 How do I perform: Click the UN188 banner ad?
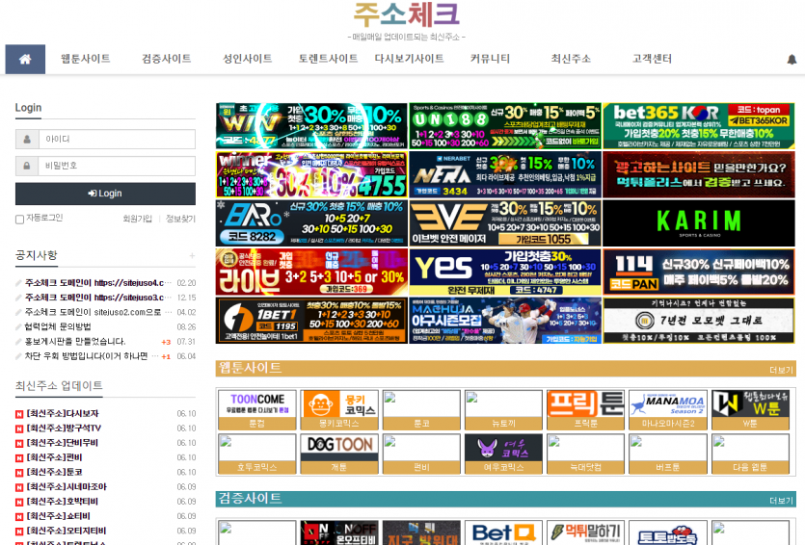coord(505,125)
